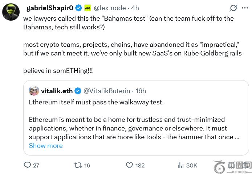Open the @lex_node handle link
The height and width of the screenshot is (174, 252).
(x=109, y=8)
